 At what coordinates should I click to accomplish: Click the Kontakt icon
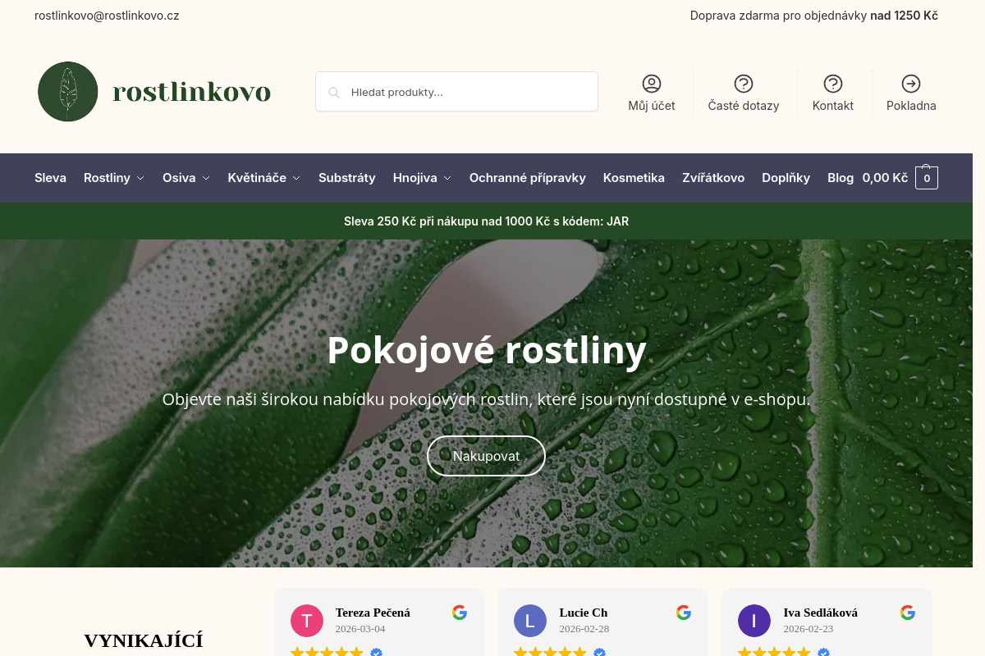point(833,84)
